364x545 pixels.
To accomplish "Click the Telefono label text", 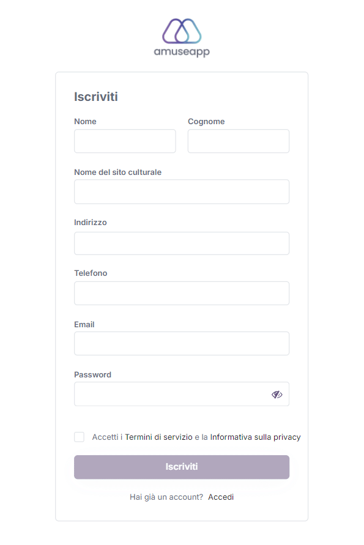I will coord(91,273).
